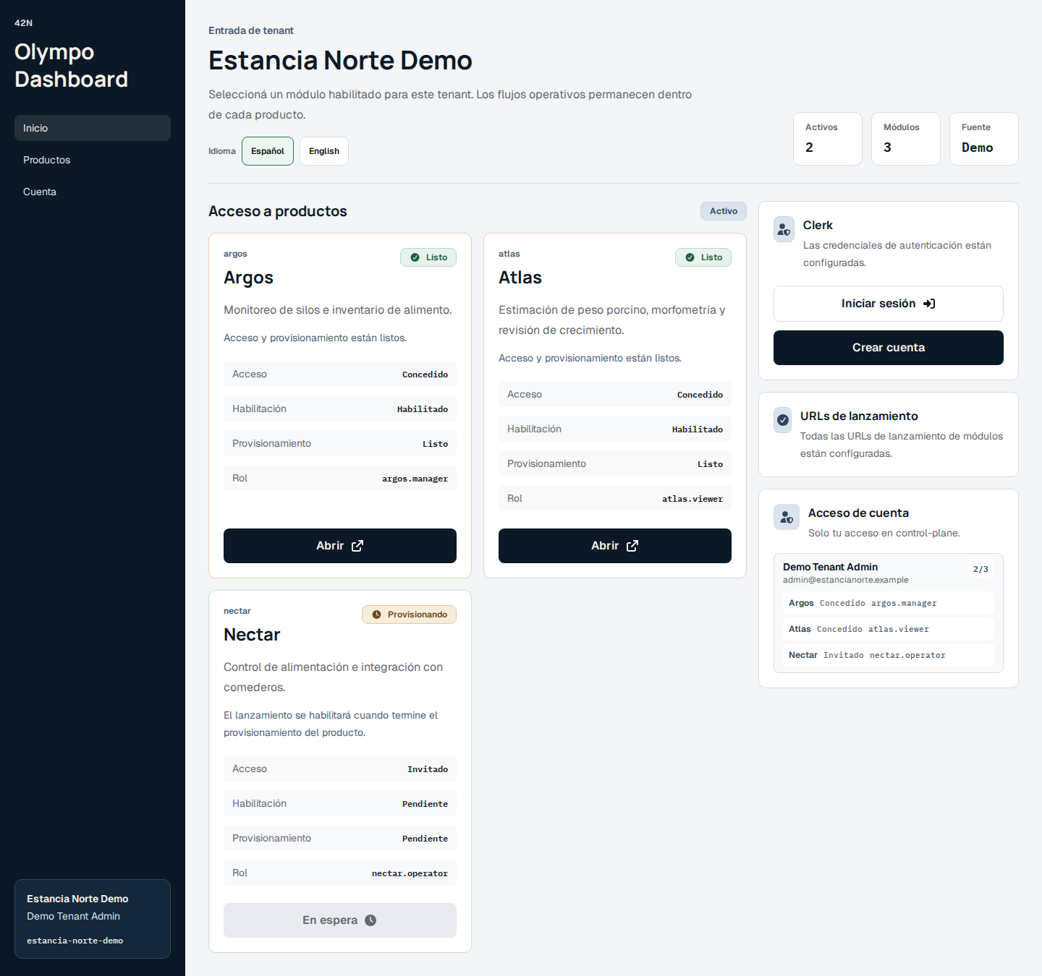Click the Argos Concedido row in account access

(889, 603)
